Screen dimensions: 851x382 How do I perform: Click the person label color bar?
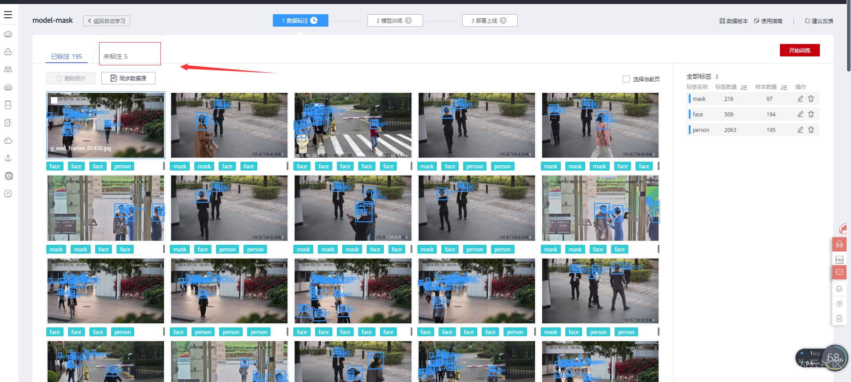(x=690, y=130)
